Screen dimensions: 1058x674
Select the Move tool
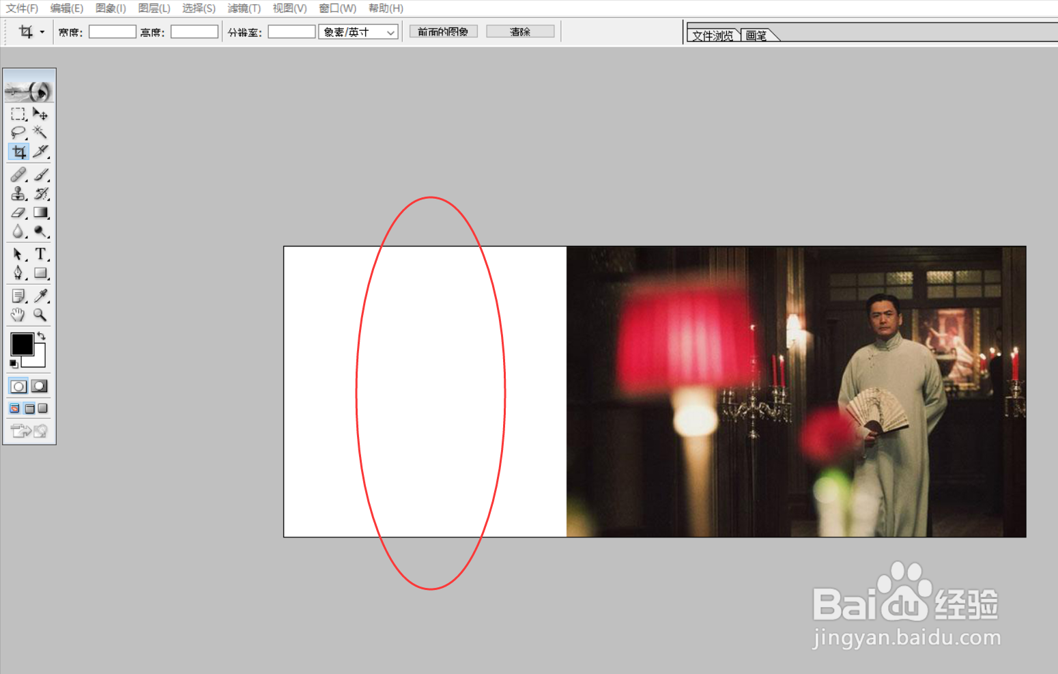tap(40, 114)
